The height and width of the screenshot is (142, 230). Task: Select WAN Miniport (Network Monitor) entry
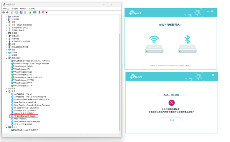point(28,78)
